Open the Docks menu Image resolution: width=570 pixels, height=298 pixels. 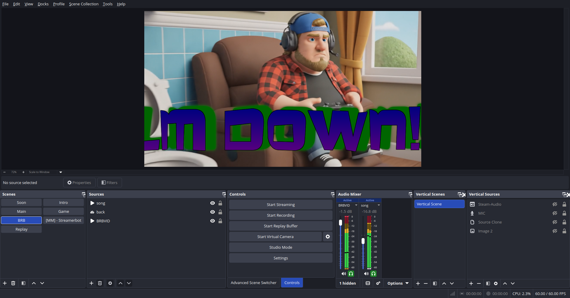coord(43,4)
